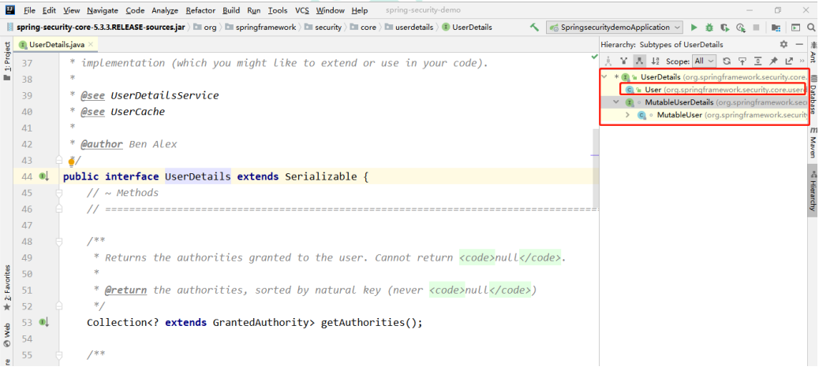819x374 pixels.
Task: Click the editor vertical scrollbar
Action: coord(596,168)
